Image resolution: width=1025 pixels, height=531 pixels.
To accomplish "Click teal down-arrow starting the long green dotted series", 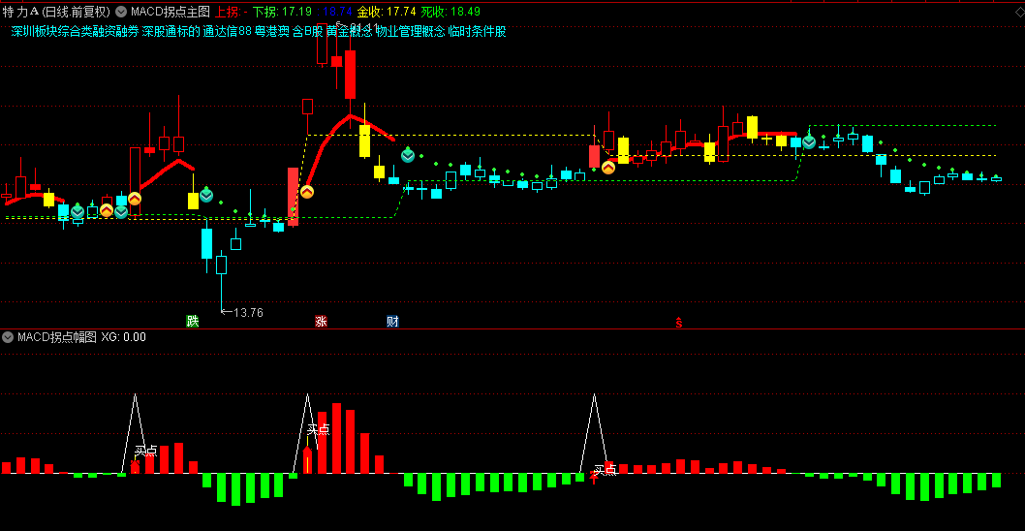I will 407,156.
